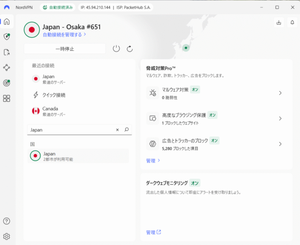
Task: Open Meshnet icon in sidebar
Action: (x=7, y=68)
